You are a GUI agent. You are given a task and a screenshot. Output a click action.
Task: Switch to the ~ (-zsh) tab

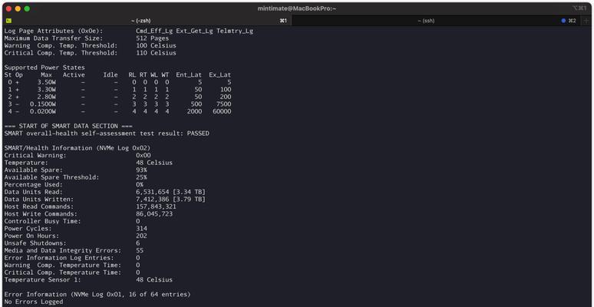point(147,21)
